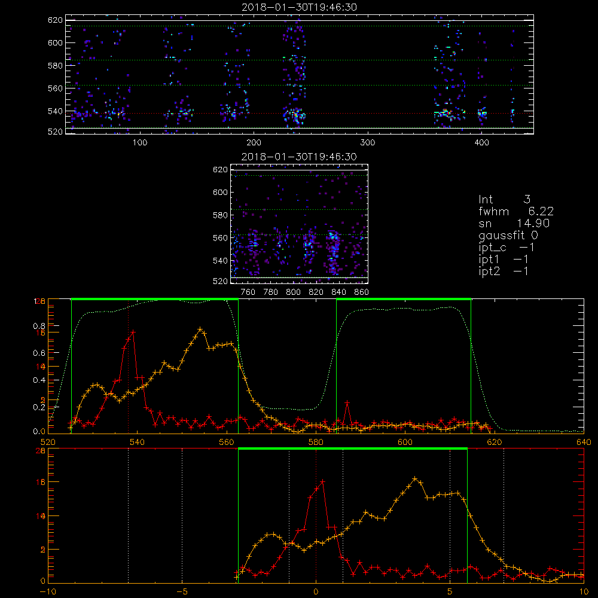Click the x-axis label 840 in middle plot

(338, 292)
